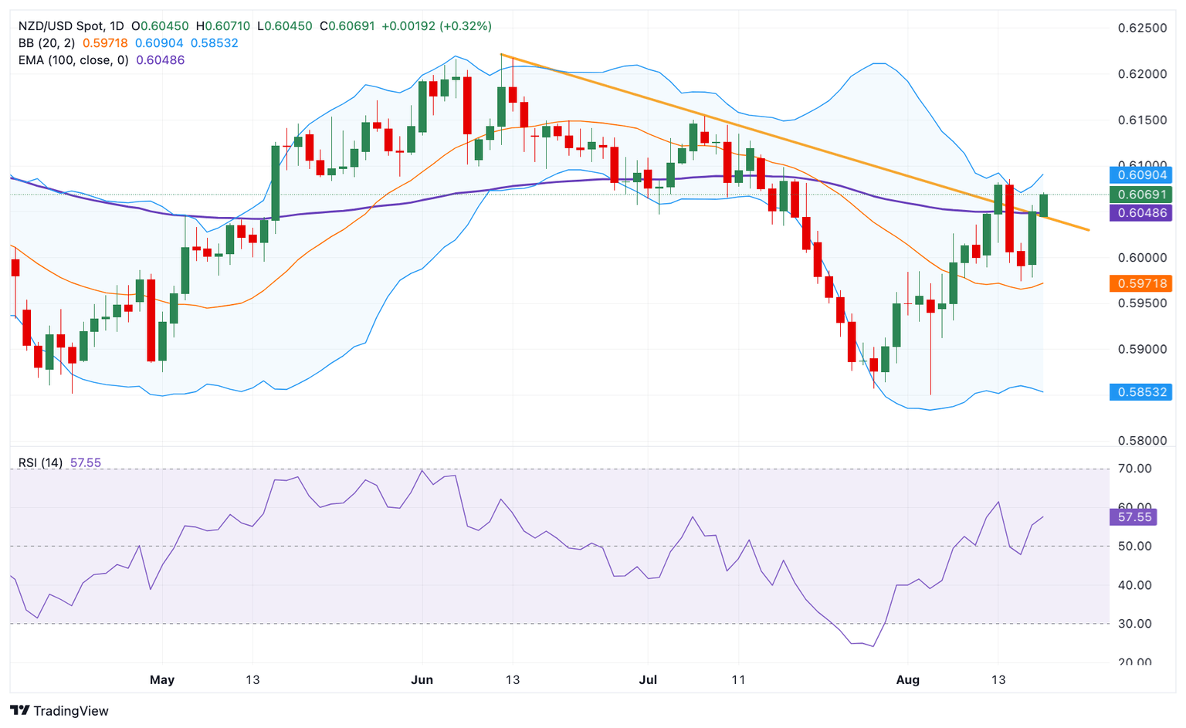This screenshot has height=728, width=1186.
Task: Click the 70.00 RSI scale label
Action: [1135, 469]
